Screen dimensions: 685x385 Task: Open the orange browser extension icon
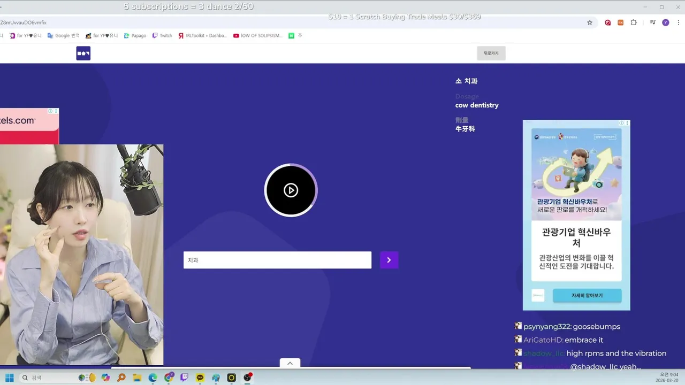621,22
